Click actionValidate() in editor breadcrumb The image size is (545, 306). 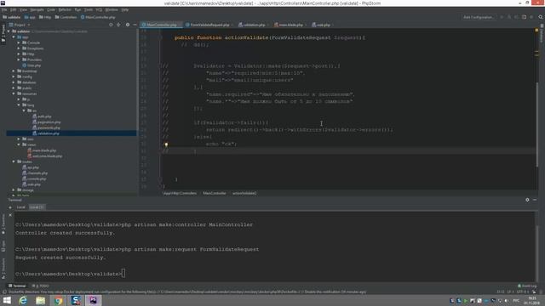tap(244, 193)
